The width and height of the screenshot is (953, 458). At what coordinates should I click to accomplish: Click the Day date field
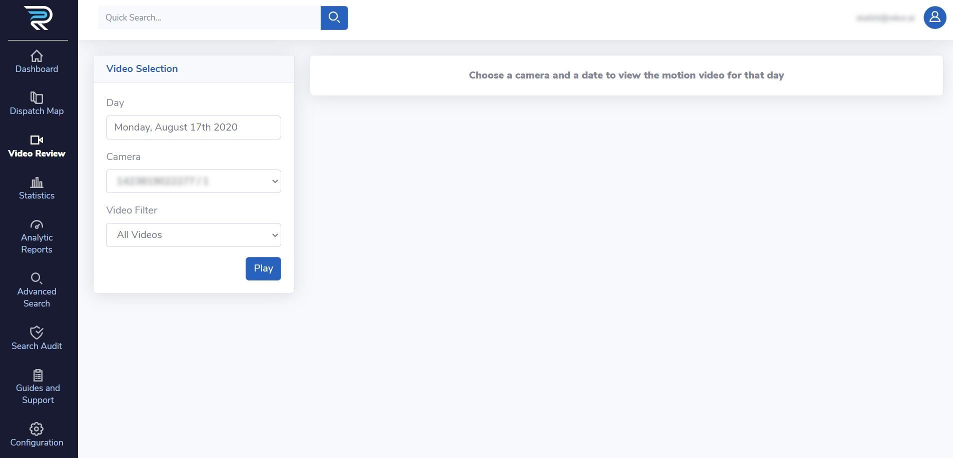[194, 127]
